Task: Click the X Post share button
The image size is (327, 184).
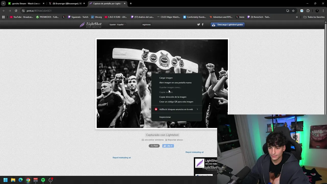Action: (x=154, y=146)
